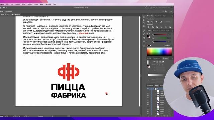Adjust the blue B color slider
This screenshot has height=120, width=214.
tap(160, 41)
